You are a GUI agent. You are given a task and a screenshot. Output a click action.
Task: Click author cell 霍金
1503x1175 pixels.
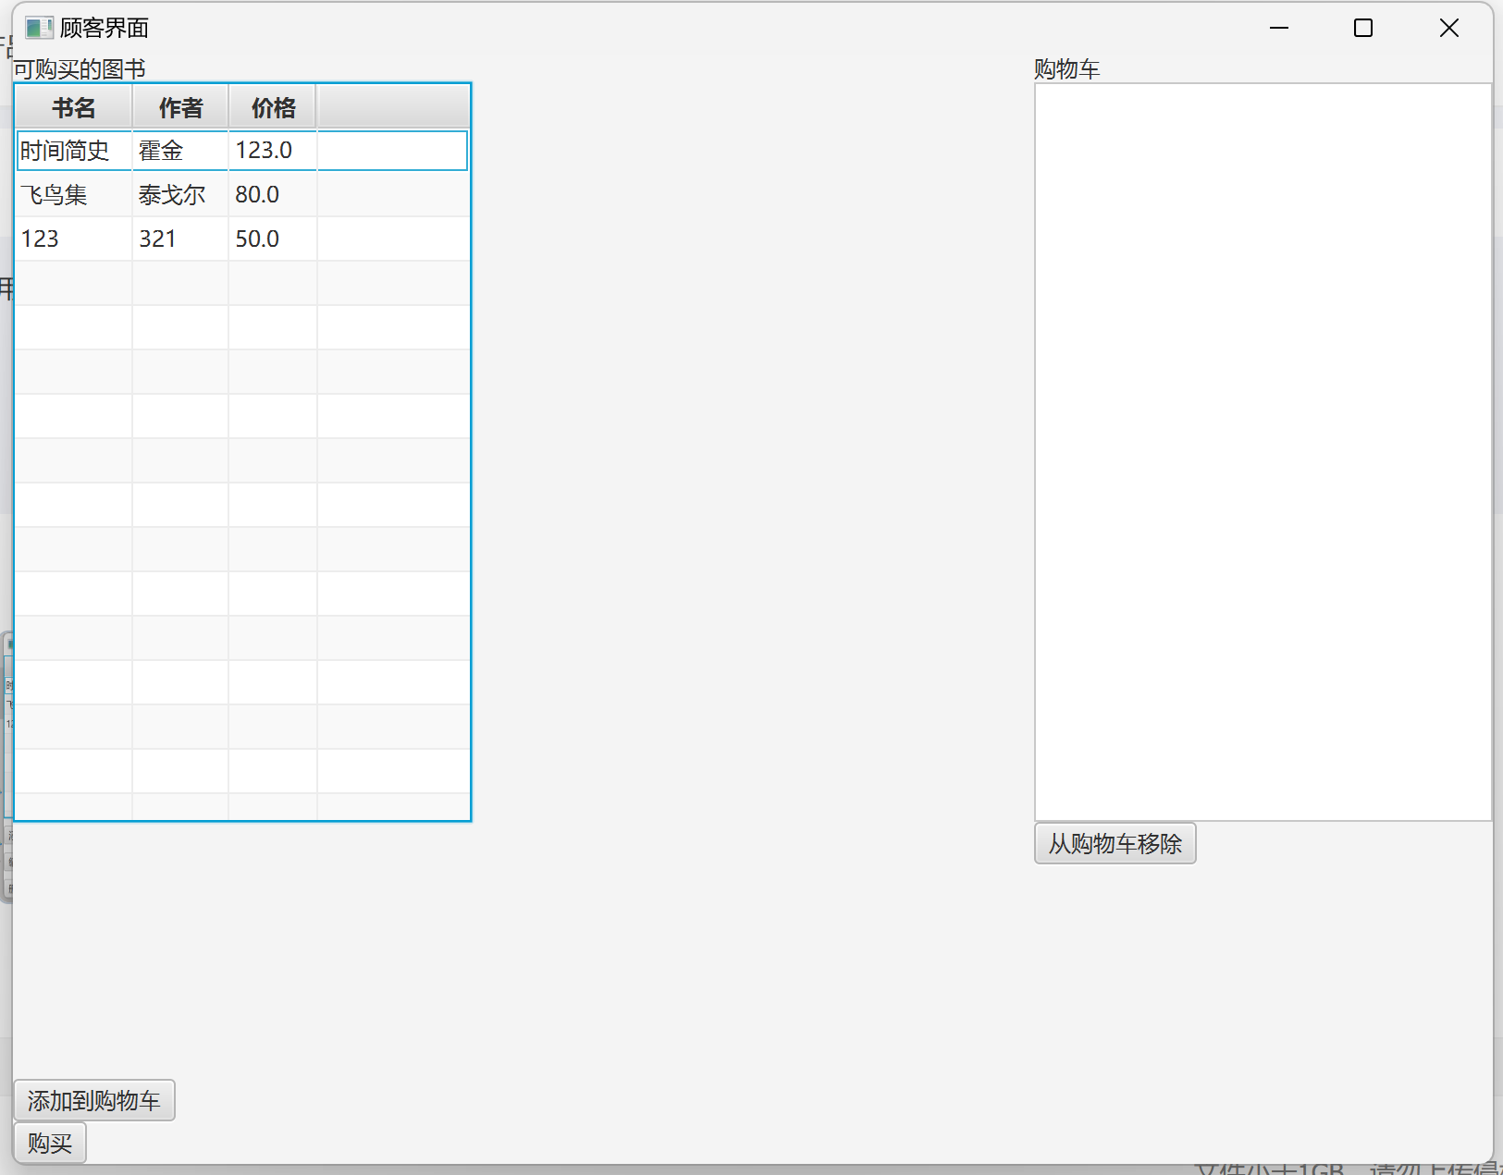point(180,151)
